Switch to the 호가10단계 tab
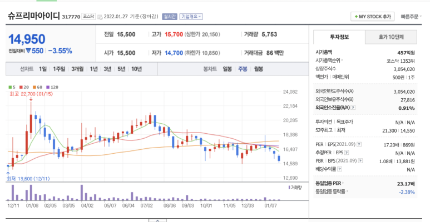Image resolution: width=430 pixels, height=222 pixels. pos(391,37)
